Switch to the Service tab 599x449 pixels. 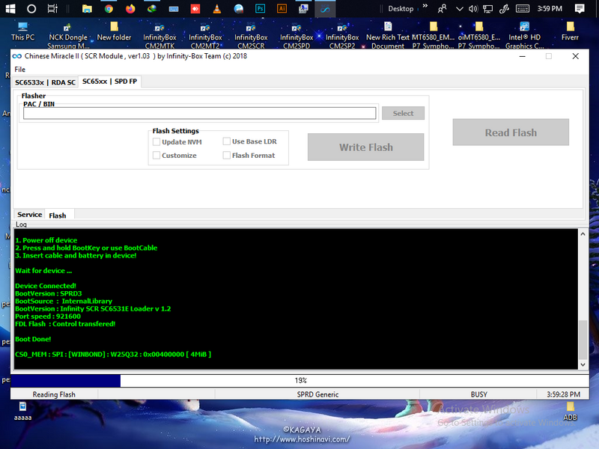pos(29,215)
